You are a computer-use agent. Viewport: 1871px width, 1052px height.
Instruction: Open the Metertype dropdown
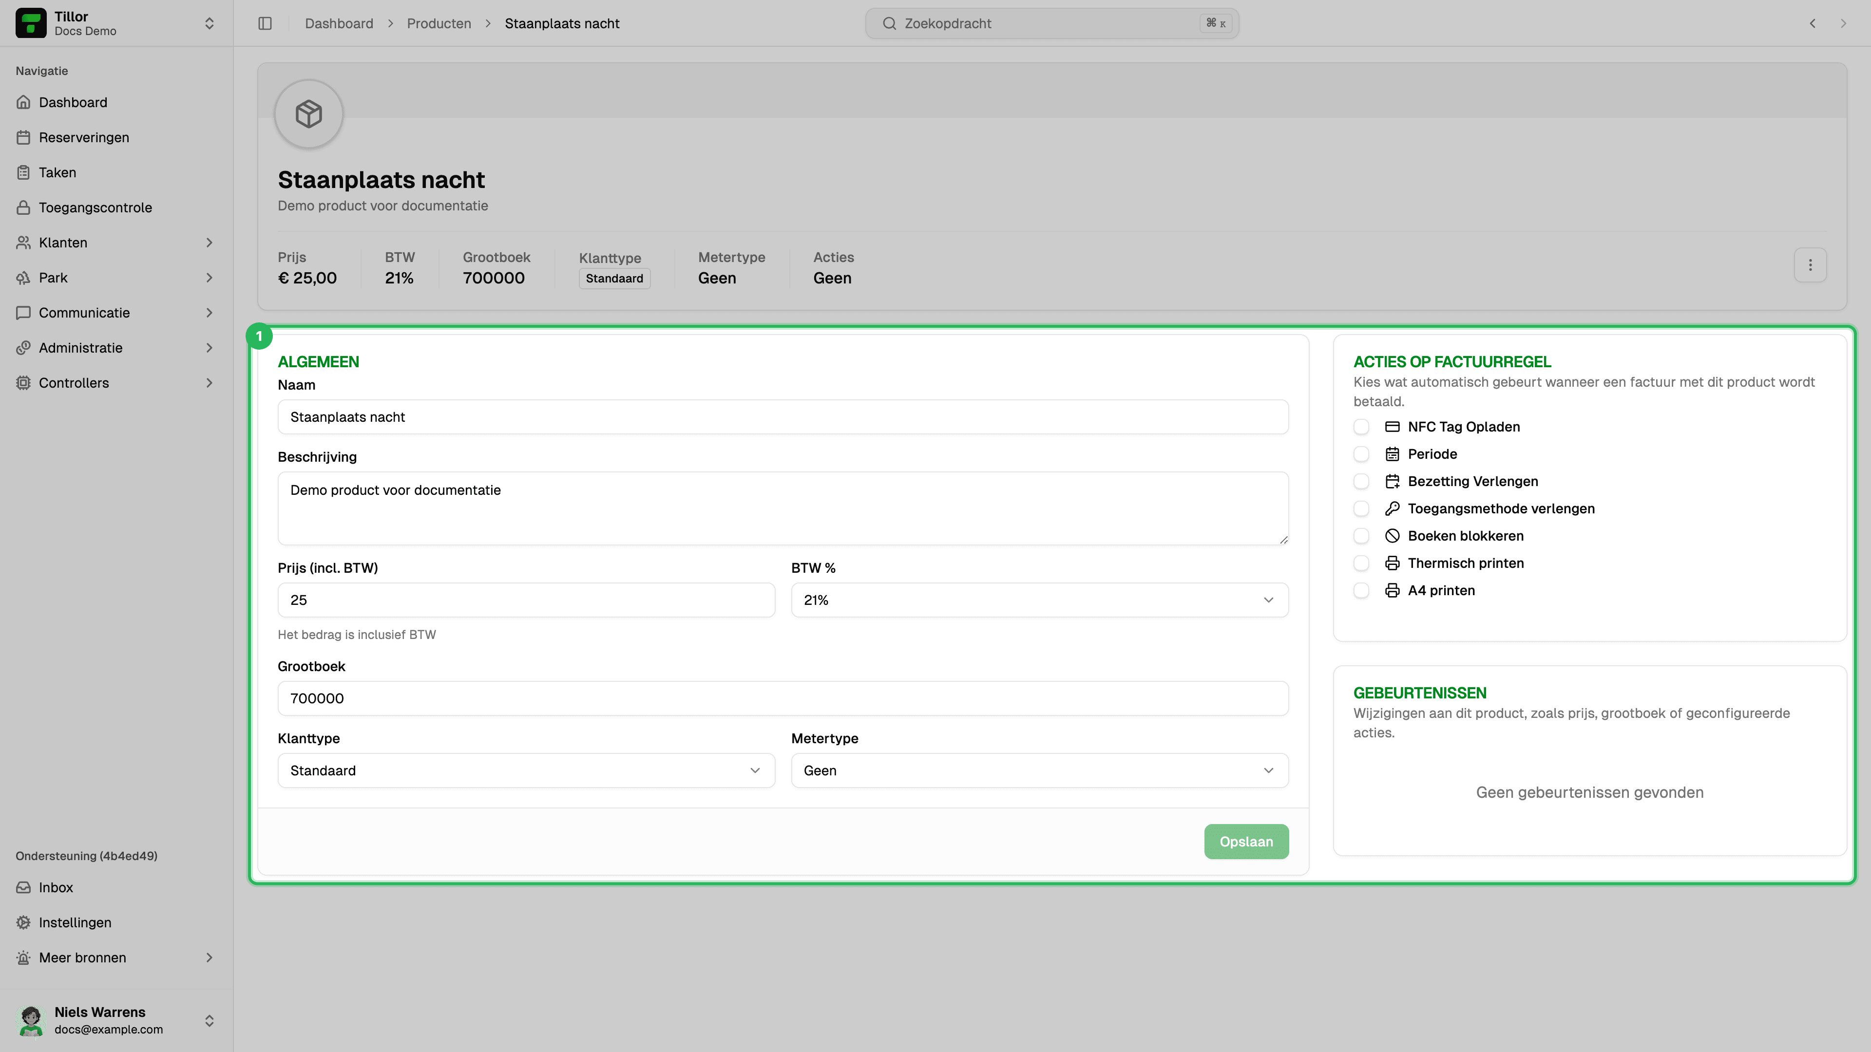1039,770
